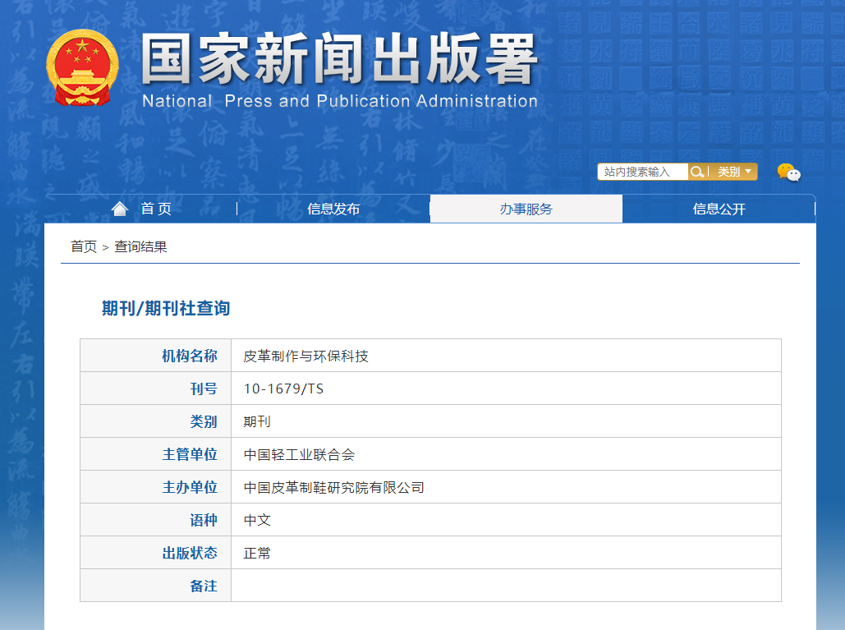Click the search magnifier icon
This screenshot has width=845, height=630.
pyautogui.click(x=697, y=172)
